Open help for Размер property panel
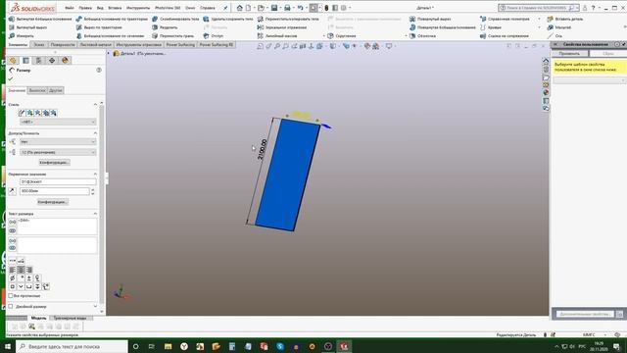 point(99,70)
